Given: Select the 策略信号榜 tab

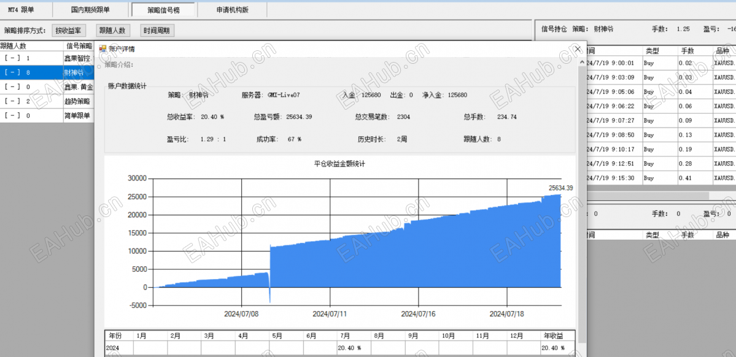Looking at the screenshot, I should pyautogui.click(x=163, y=9).
